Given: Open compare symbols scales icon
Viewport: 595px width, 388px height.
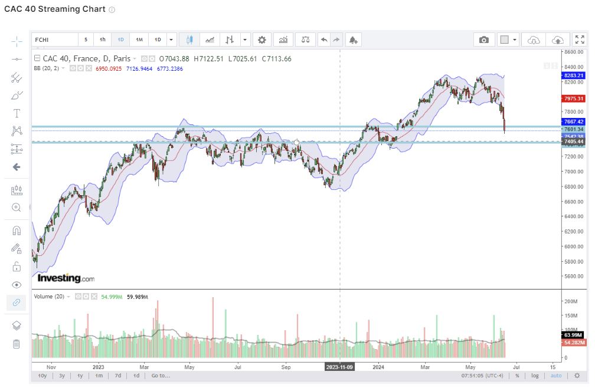Looking at the screenshot, I should 306,40.
